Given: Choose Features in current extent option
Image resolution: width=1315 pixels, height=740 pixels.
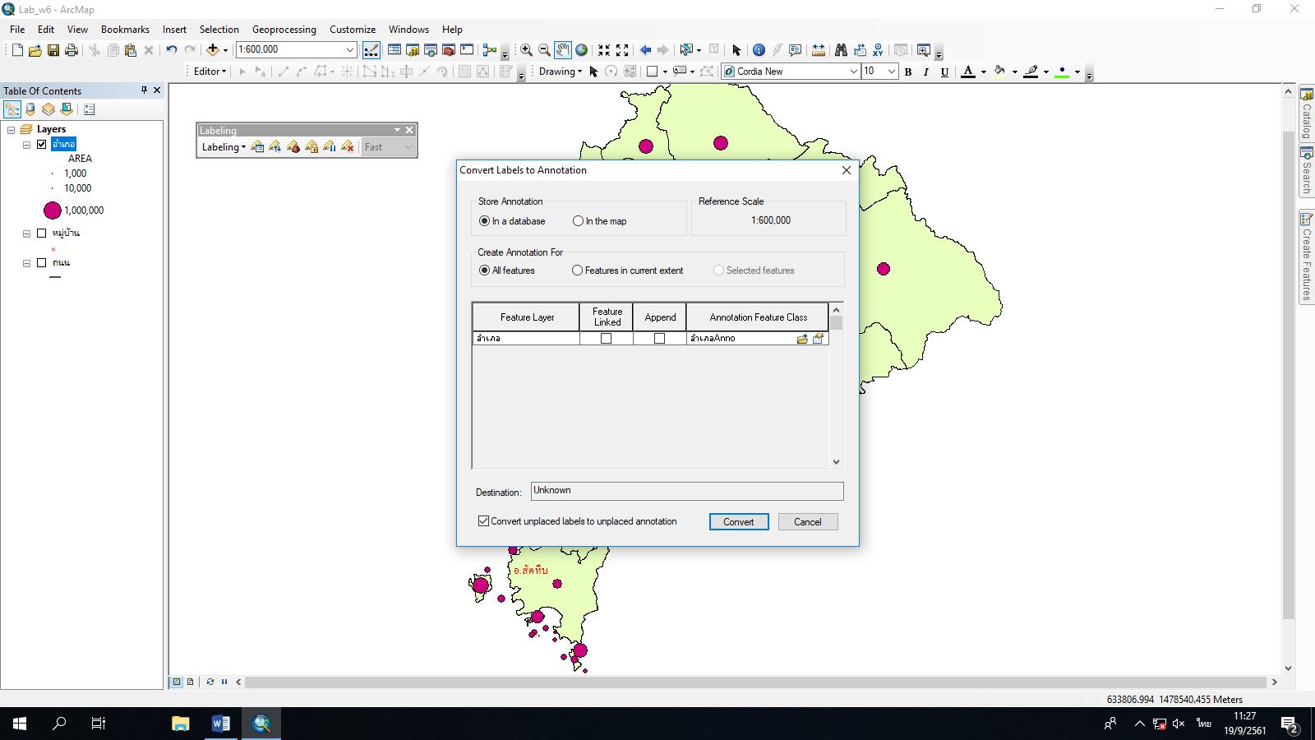Looking at the screenshot, I should coord(577,271).
